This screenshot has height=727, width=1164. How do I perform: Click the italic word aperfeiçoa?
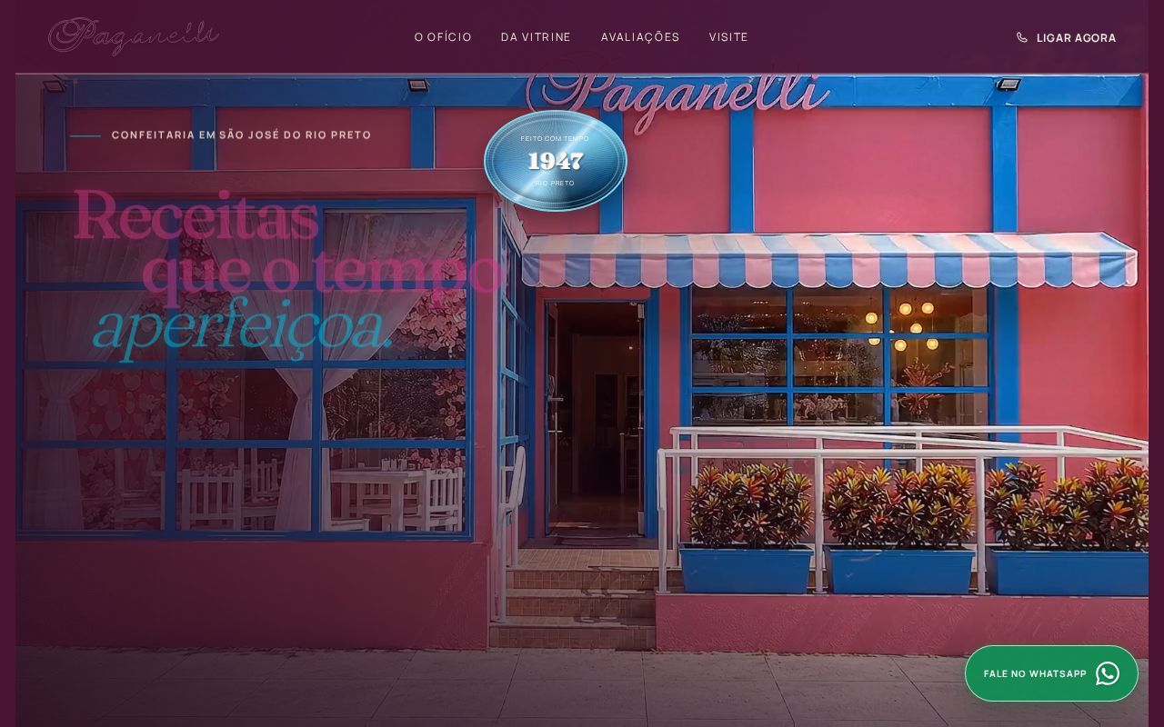(x=243, y=329)
